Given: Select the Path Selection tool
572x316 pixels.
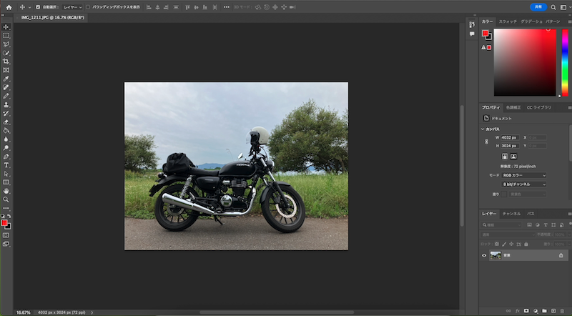Looking at the screenshot, I should pos(6,174).
